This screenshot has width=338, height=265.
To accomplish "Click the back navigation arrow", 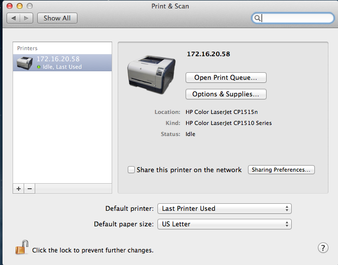I will [14, 18].
